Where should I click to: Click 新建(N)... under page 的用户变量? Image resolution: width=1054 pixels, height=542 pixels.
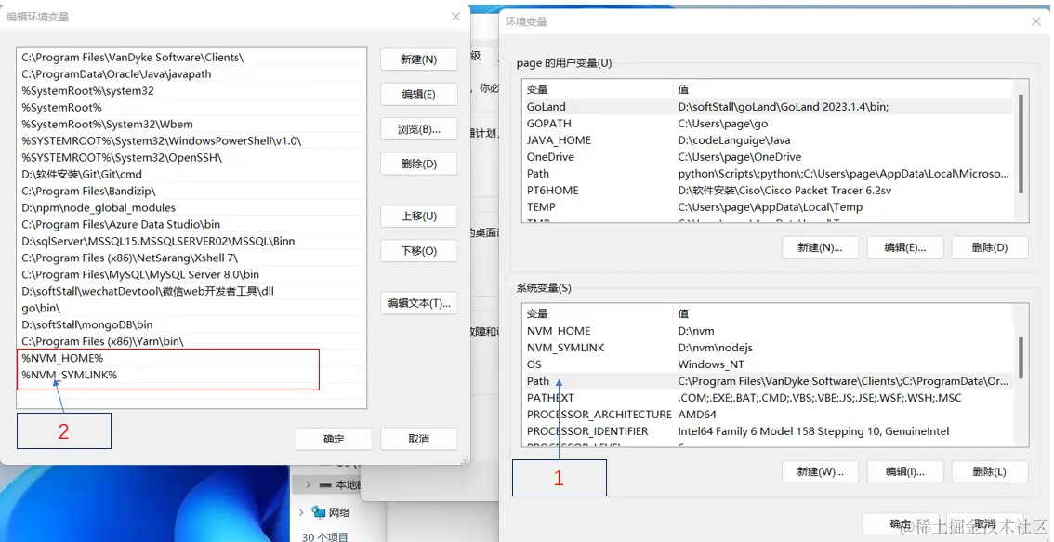(820, 246)
